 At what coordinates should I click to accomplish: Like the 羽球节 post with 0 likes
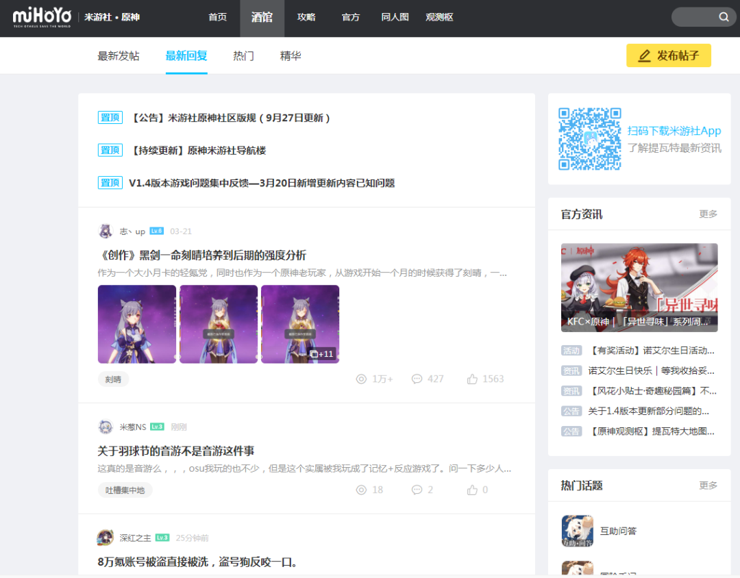click(x=472, y=490)
